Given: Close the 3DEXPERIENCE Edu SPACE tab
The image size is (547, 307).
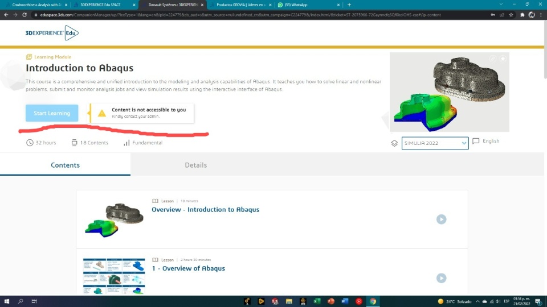Looking at the screenshot, I should coord(134,5).
